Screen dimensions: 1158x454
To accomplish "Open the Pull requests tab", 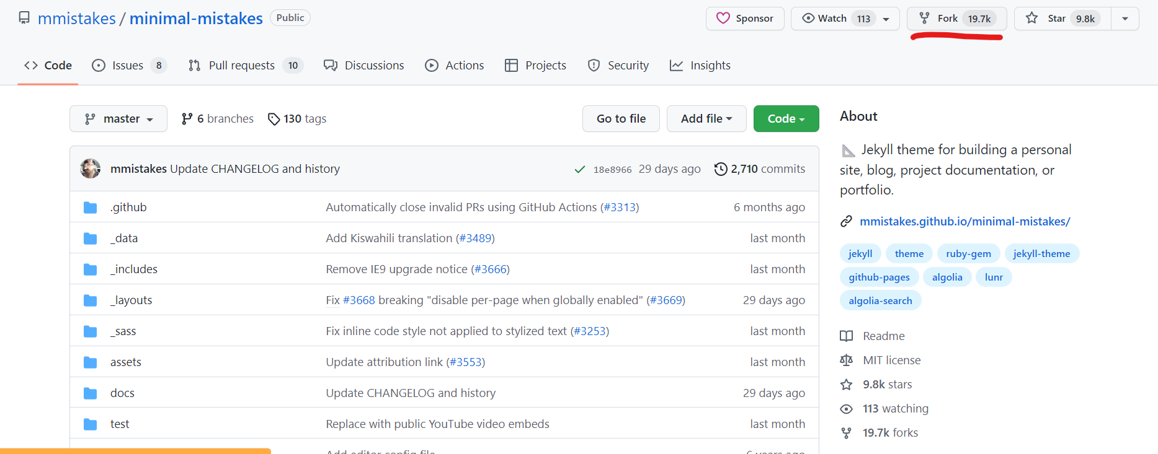I will point(246,65).
